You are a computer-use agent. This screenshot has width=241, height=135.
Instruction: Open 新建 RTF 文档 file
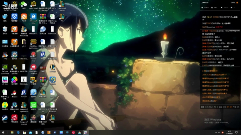(53, 6)
